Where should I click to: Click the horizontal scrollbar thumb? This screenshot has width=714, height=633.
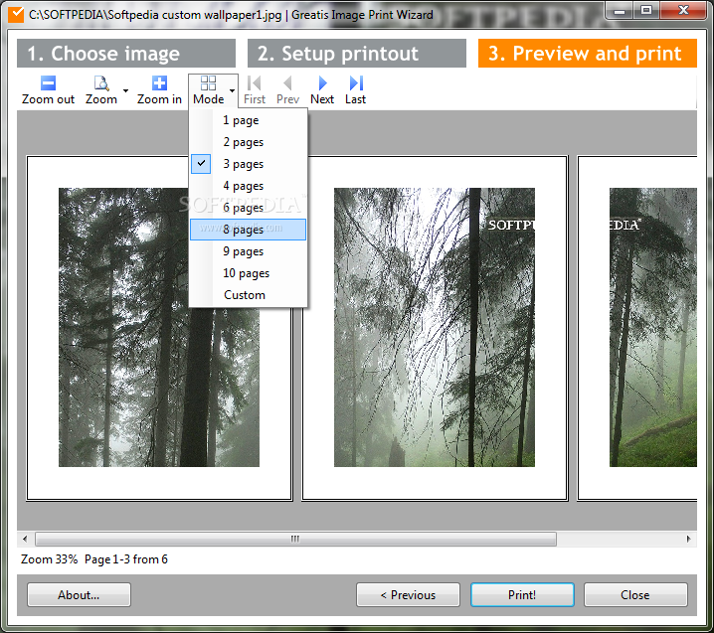(x=295, y=539)
